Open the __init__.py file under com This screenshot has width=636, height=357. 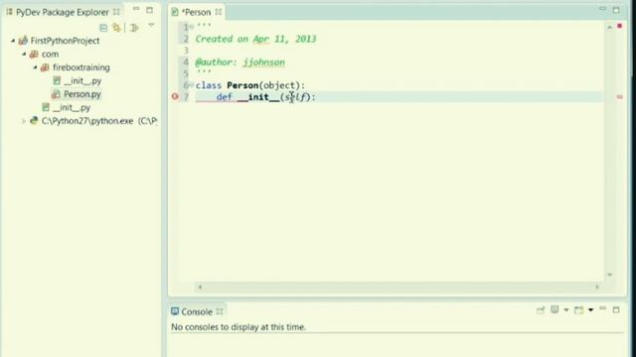72,108
